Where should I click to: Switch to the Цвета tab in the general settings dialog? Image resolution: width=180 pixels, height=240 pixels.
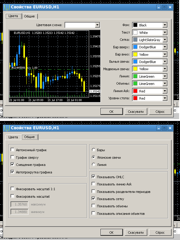13,137
